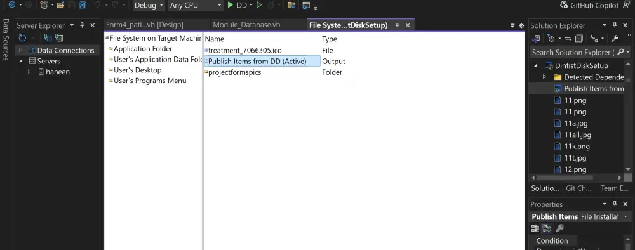The height and width of the screenshot is (250, 635).
Task: Expand the Detected Dependencies folder
Action: [x=544, y=77]
